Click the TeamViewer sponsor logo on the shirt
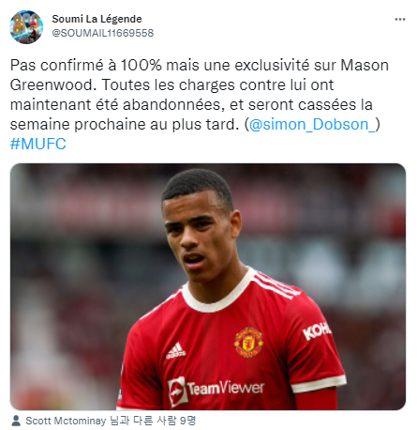The image size is (417, 430). pyautogui.click(x=216, y=391)
